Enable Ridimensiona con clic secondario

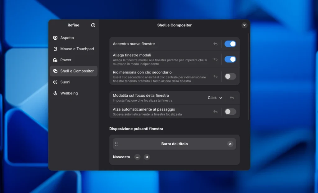[x=230, y=77]
